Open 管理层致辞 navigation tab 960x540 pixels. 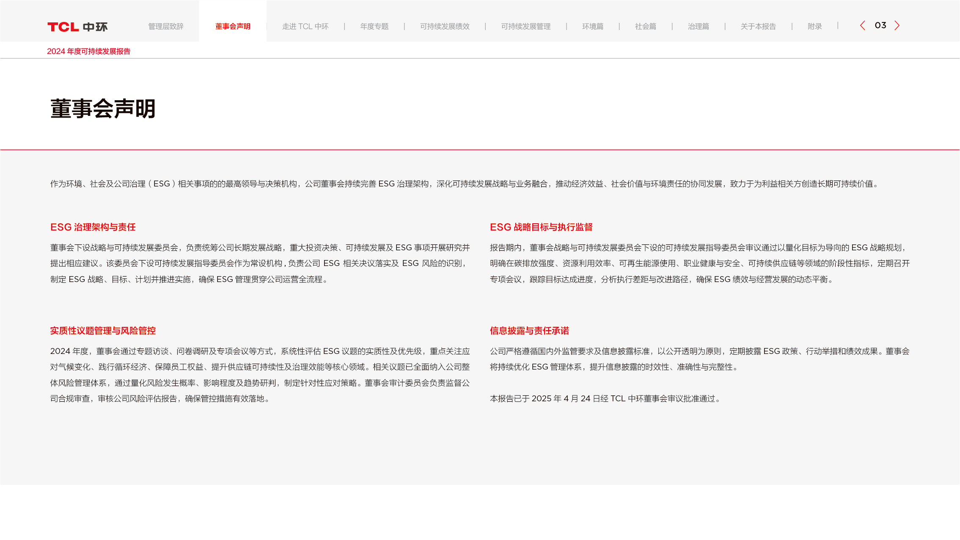(x=165, y=27)
